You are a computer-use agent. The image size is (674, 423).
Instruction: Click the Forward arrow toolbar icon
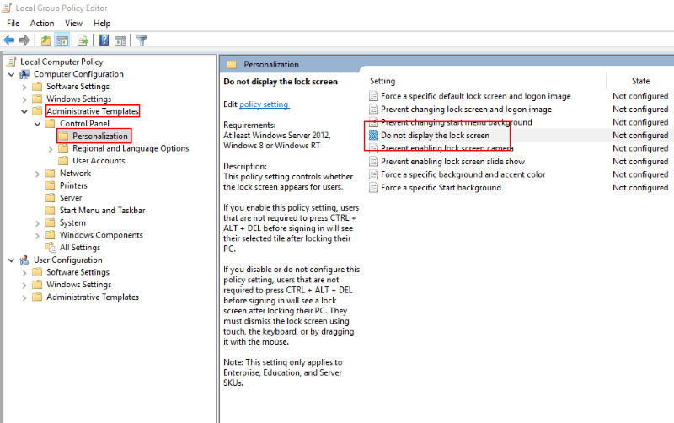[25, 40]
